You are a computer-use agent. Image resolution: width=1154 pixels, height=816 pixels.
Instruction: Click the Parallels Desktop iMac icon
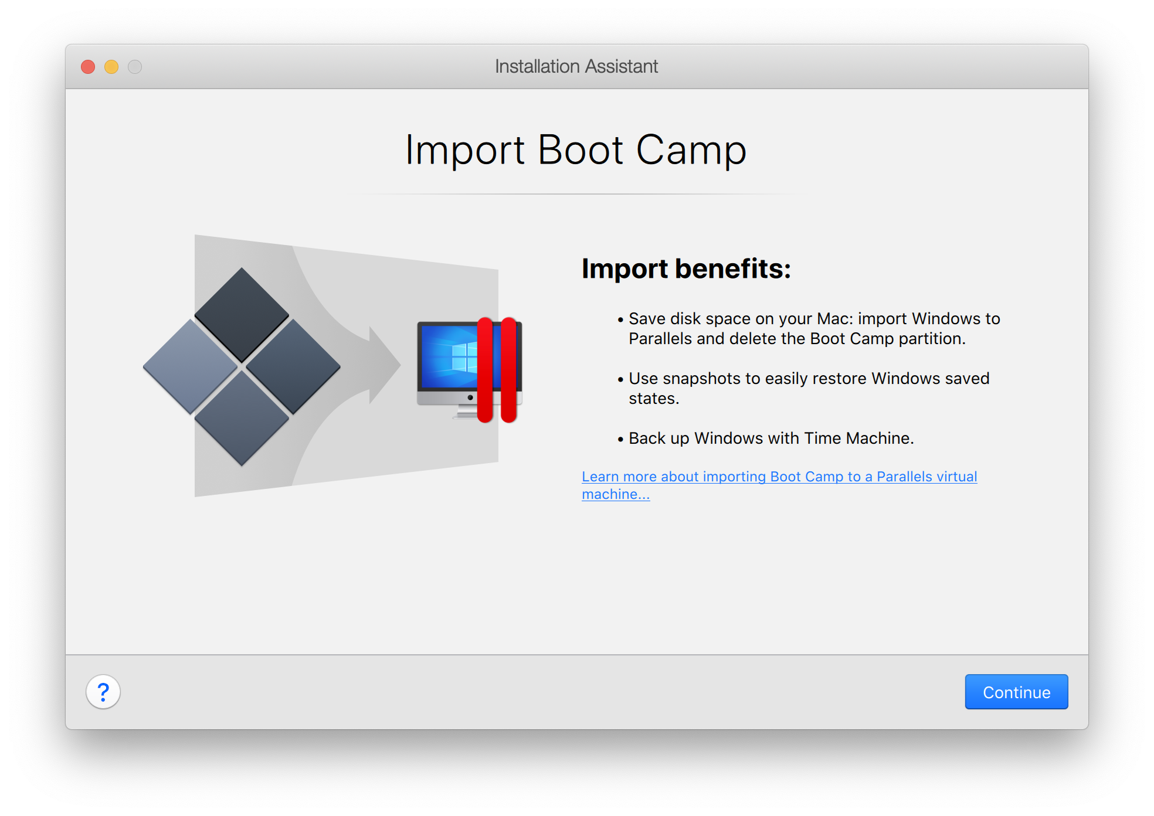pyautogui.click(x=470, y=370)
